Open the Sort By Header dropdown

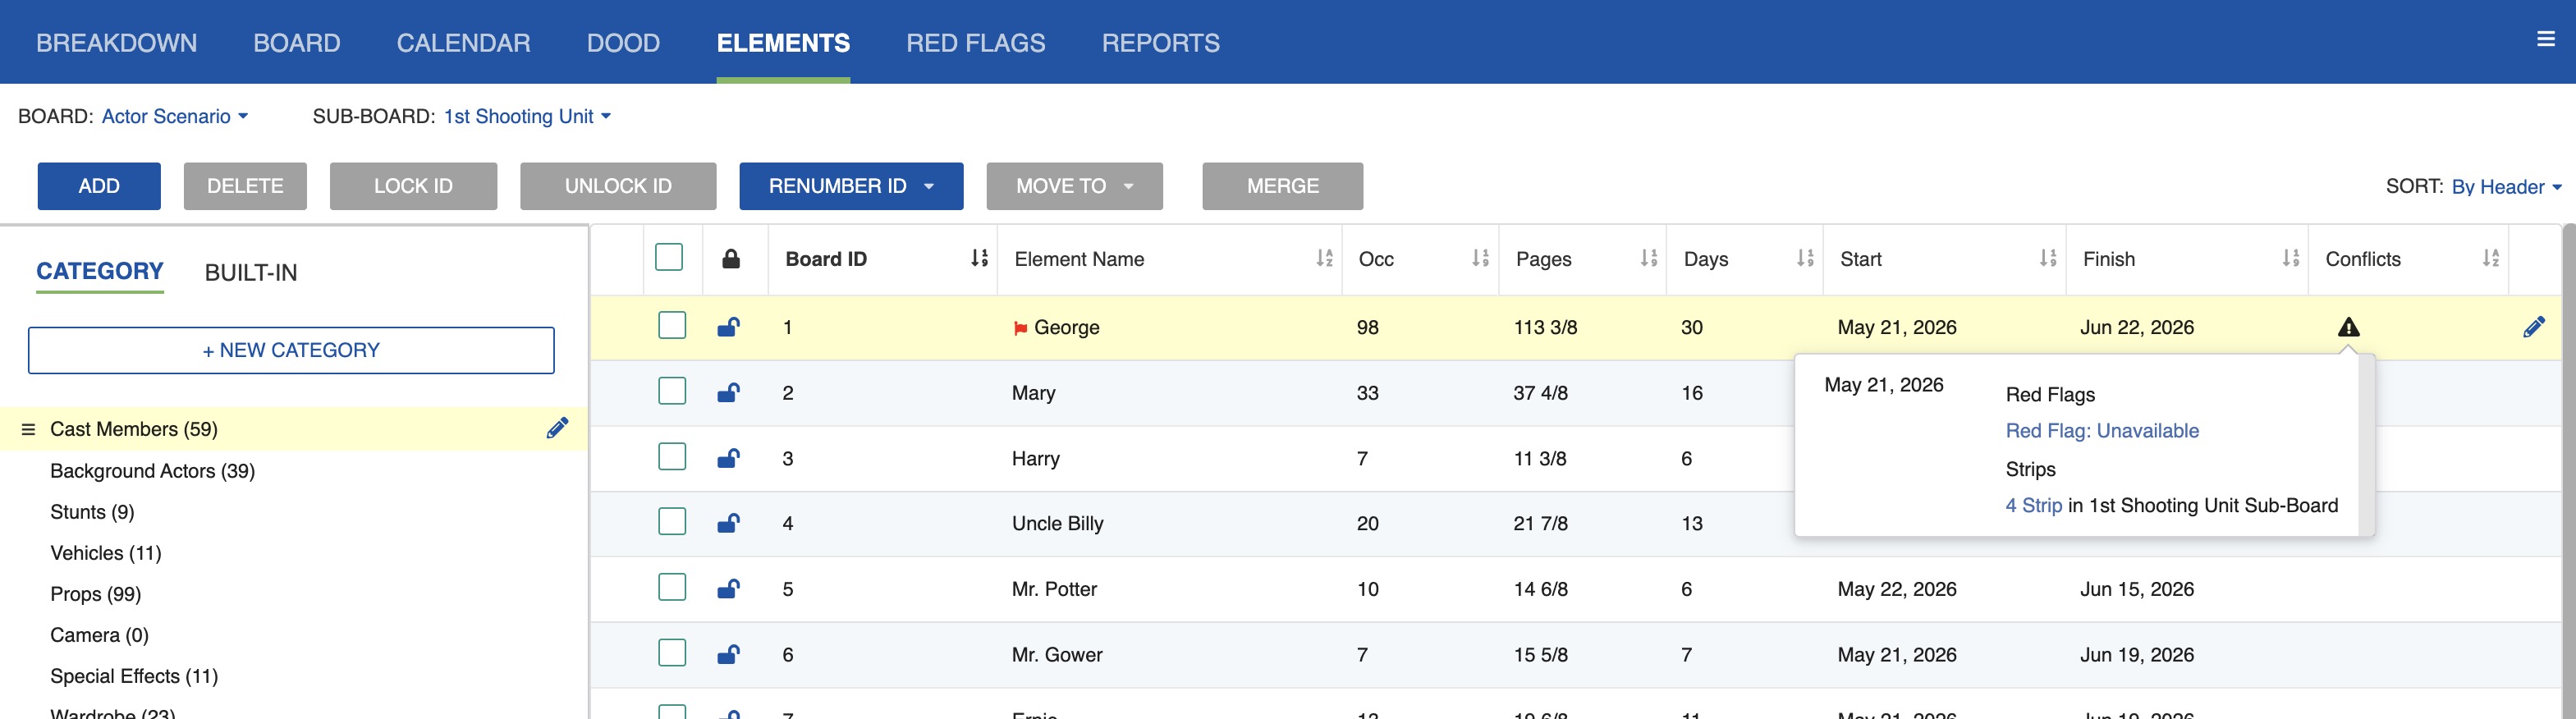click(2505, 187)
